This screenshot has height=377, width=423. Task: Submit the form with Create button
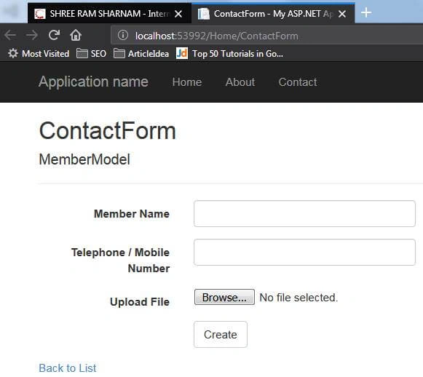(221, 334)
